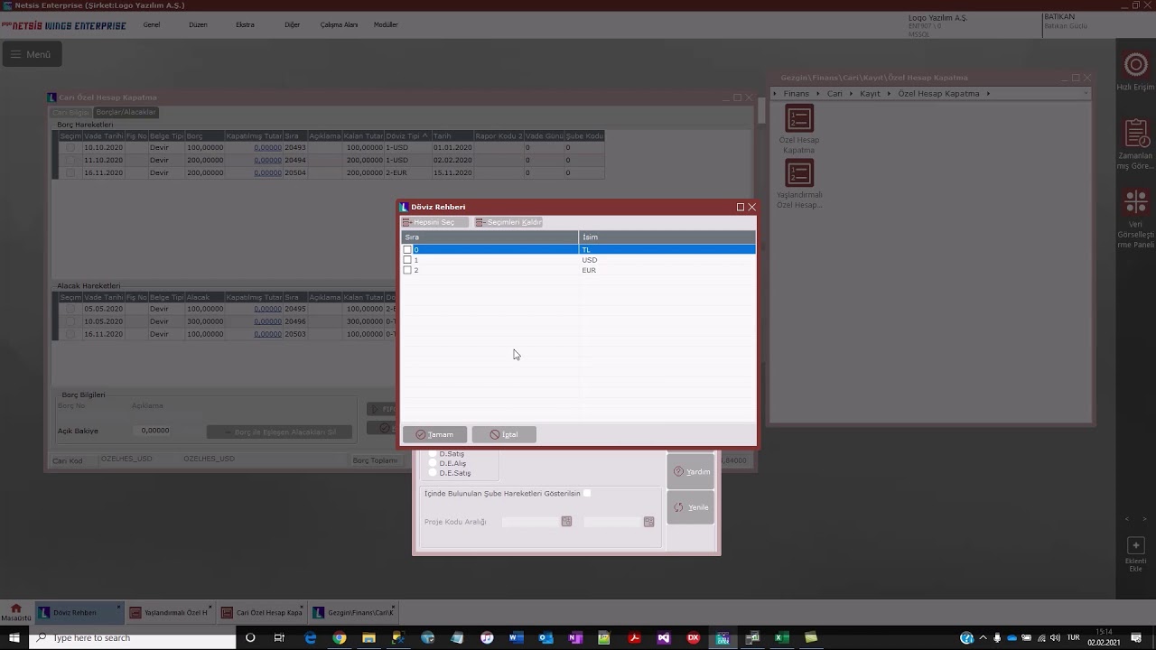Click Kapatılmış Tutar link for row 20504
This screenshot has width=1156, height=650.
267,172
